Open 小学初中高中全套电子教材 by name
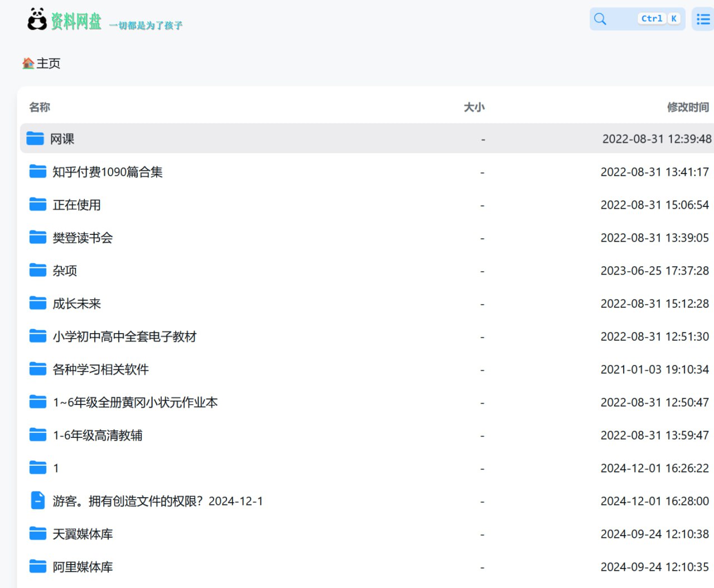The height and width of the screenshot is (588, 714). coord(124,336)
